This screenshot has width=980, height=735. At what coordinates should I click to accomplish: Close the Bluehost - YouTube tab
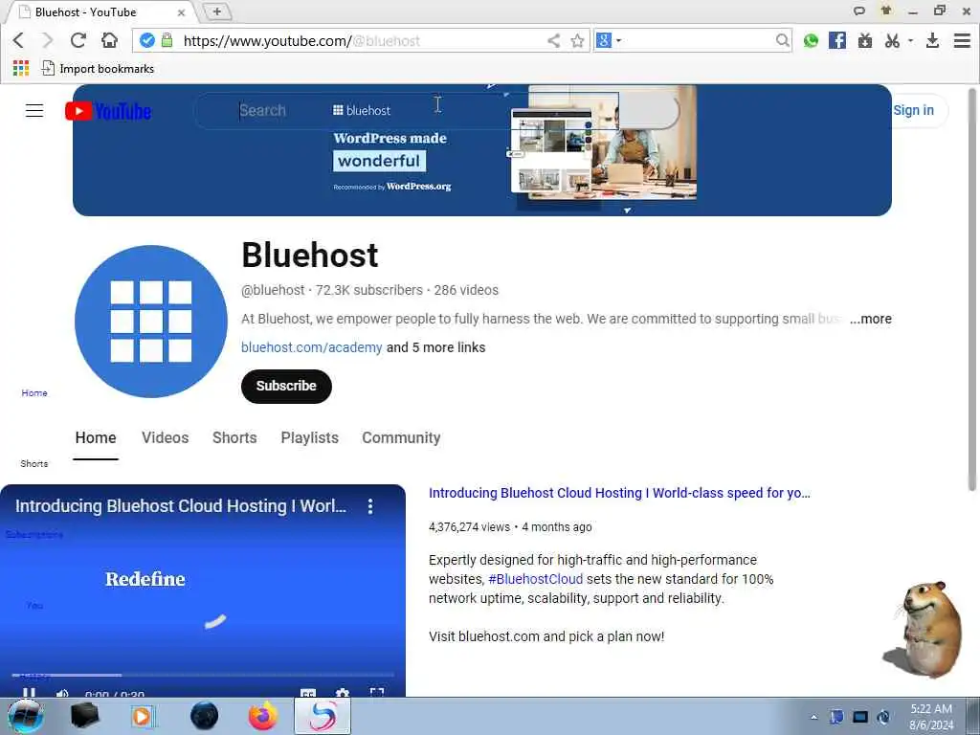click(x=181, y=12)
